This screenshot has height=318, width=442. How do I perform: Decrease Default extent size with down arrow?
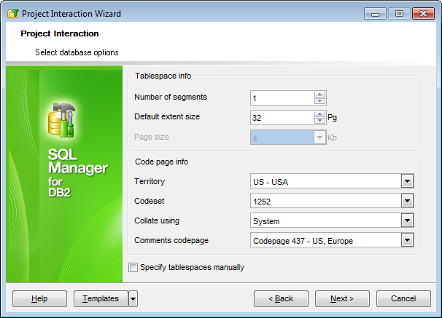(319, 121)
